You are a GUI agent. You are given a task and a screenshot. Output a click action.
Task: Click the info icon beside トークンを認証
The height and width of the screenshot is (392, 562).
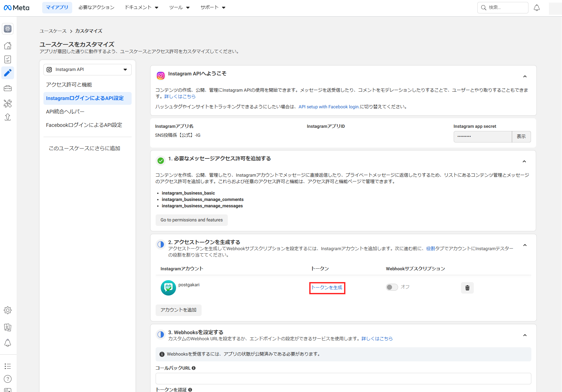[x=190, y=390]
